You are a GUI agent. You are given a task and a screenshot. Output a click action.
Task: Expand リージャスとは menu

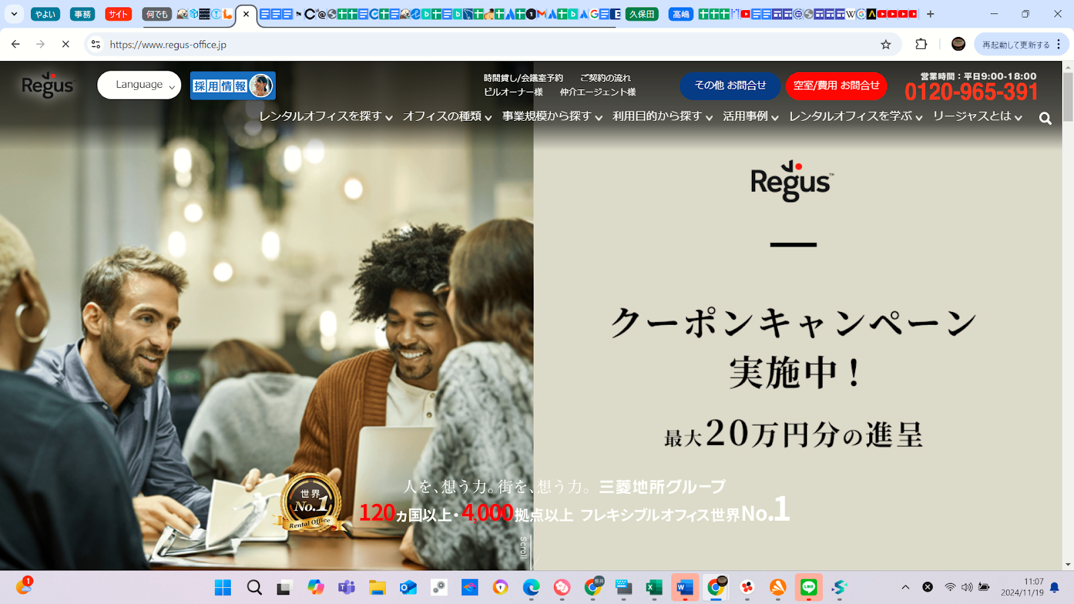(977, 117)
